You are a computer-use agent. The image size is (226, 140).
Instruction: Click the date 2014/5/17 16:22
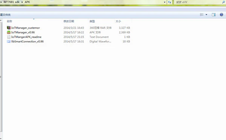coord(74,32)
